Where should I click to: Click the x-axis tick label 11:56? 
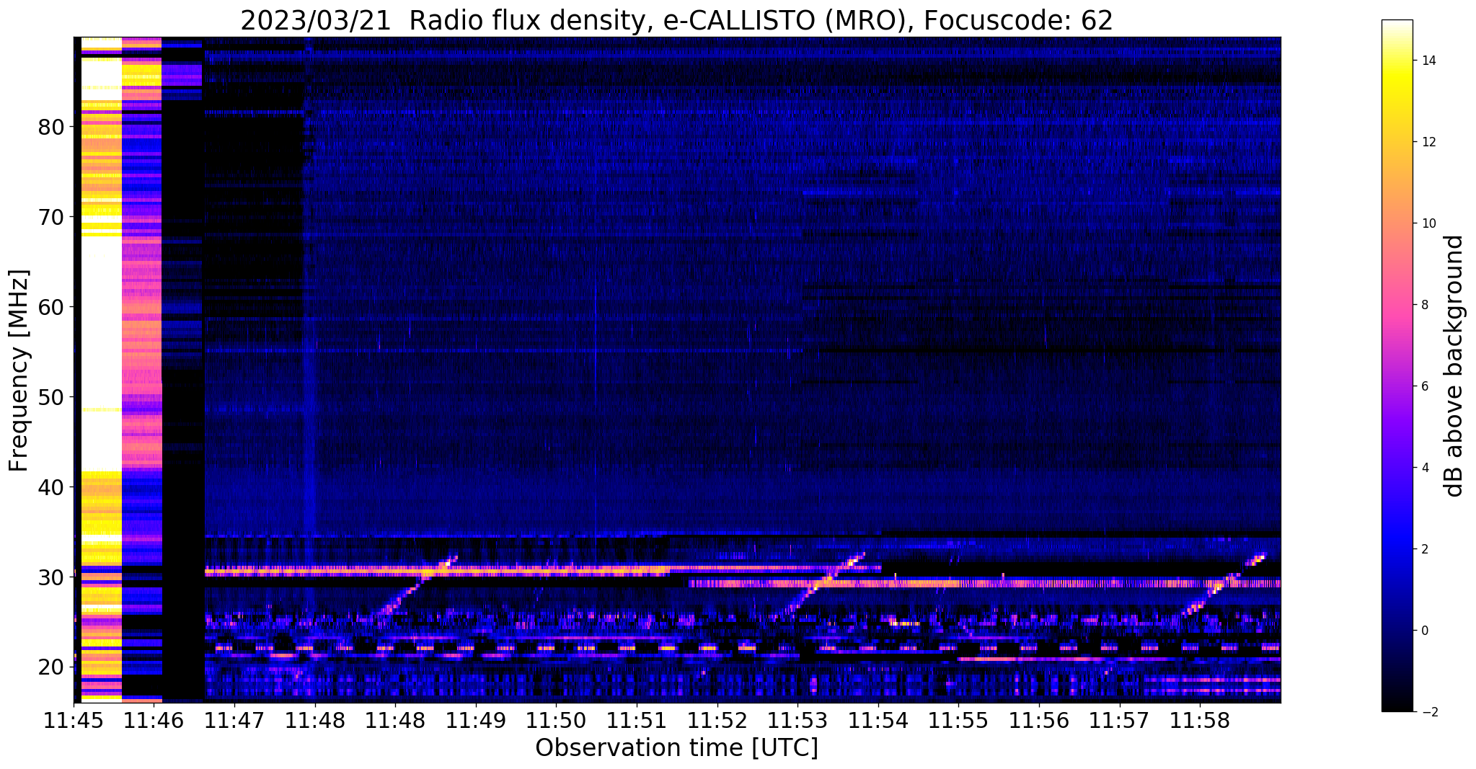1039,720
